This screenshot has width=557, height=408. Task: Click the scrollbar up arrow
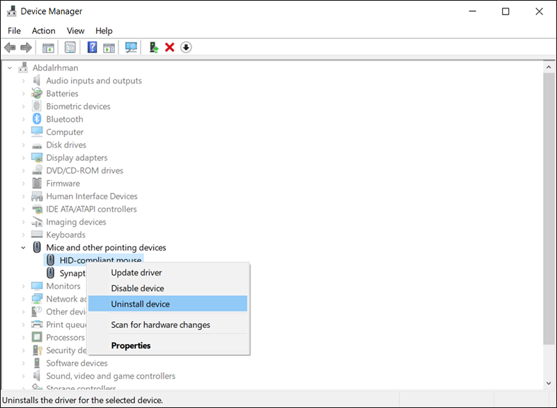click(x=549, y=67)
